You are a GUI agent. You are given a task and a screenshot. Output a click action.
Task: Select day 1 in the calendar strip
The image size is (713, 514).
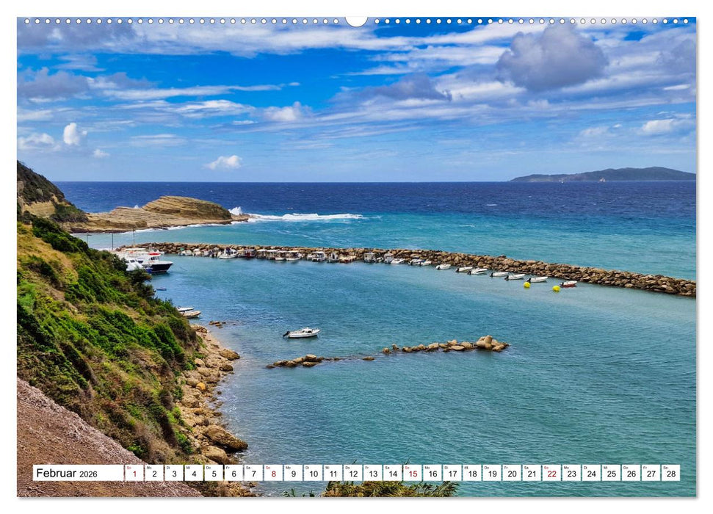[x=134, y=473]
